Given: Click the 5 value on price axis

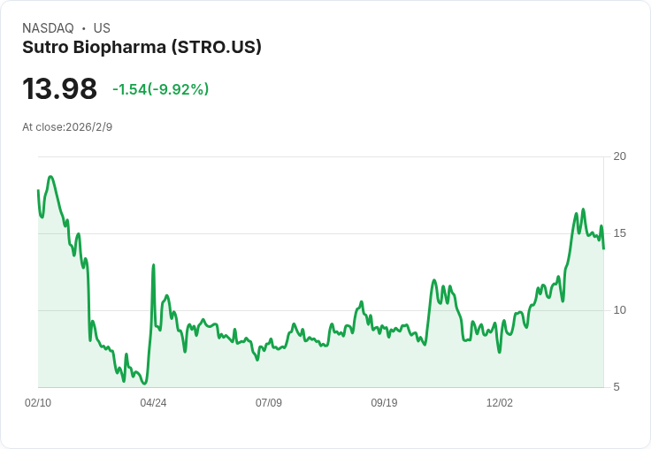Looking at the screenshot, I should pos(617,387).
